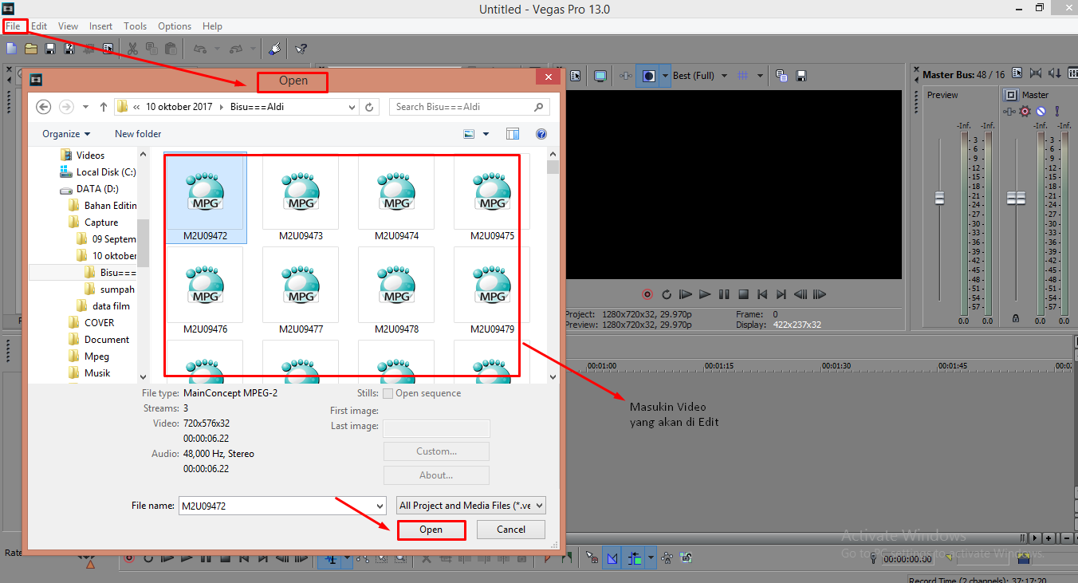Toggle the Open sequence checkbox
The height and width of the screenshot is (583, 1078).
point(388,393)
